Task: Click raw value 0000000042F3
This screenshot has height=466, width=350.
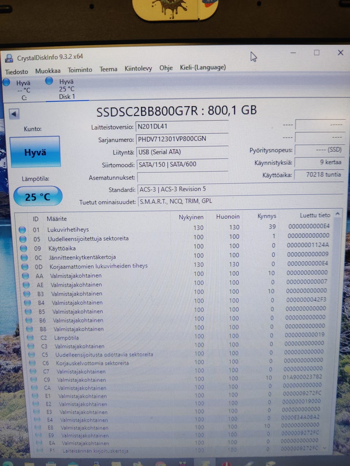Action: coord(306,300)
